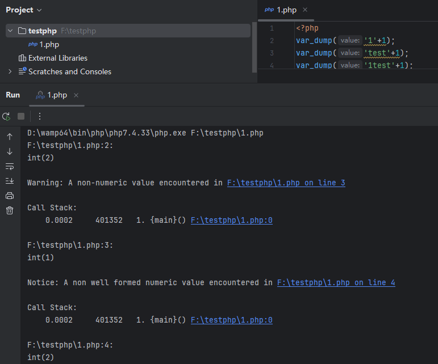Toggle soft-wrap in the console

click(10, 166)
